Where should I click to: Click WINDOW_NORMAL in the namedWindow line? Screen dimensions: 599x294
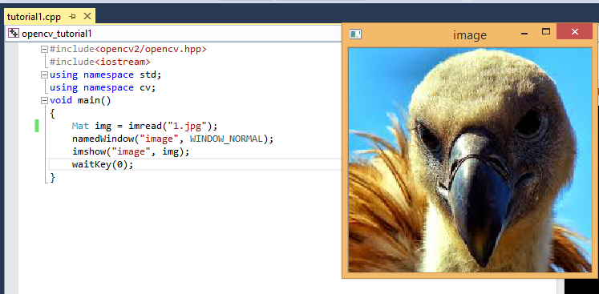(226, 139)
